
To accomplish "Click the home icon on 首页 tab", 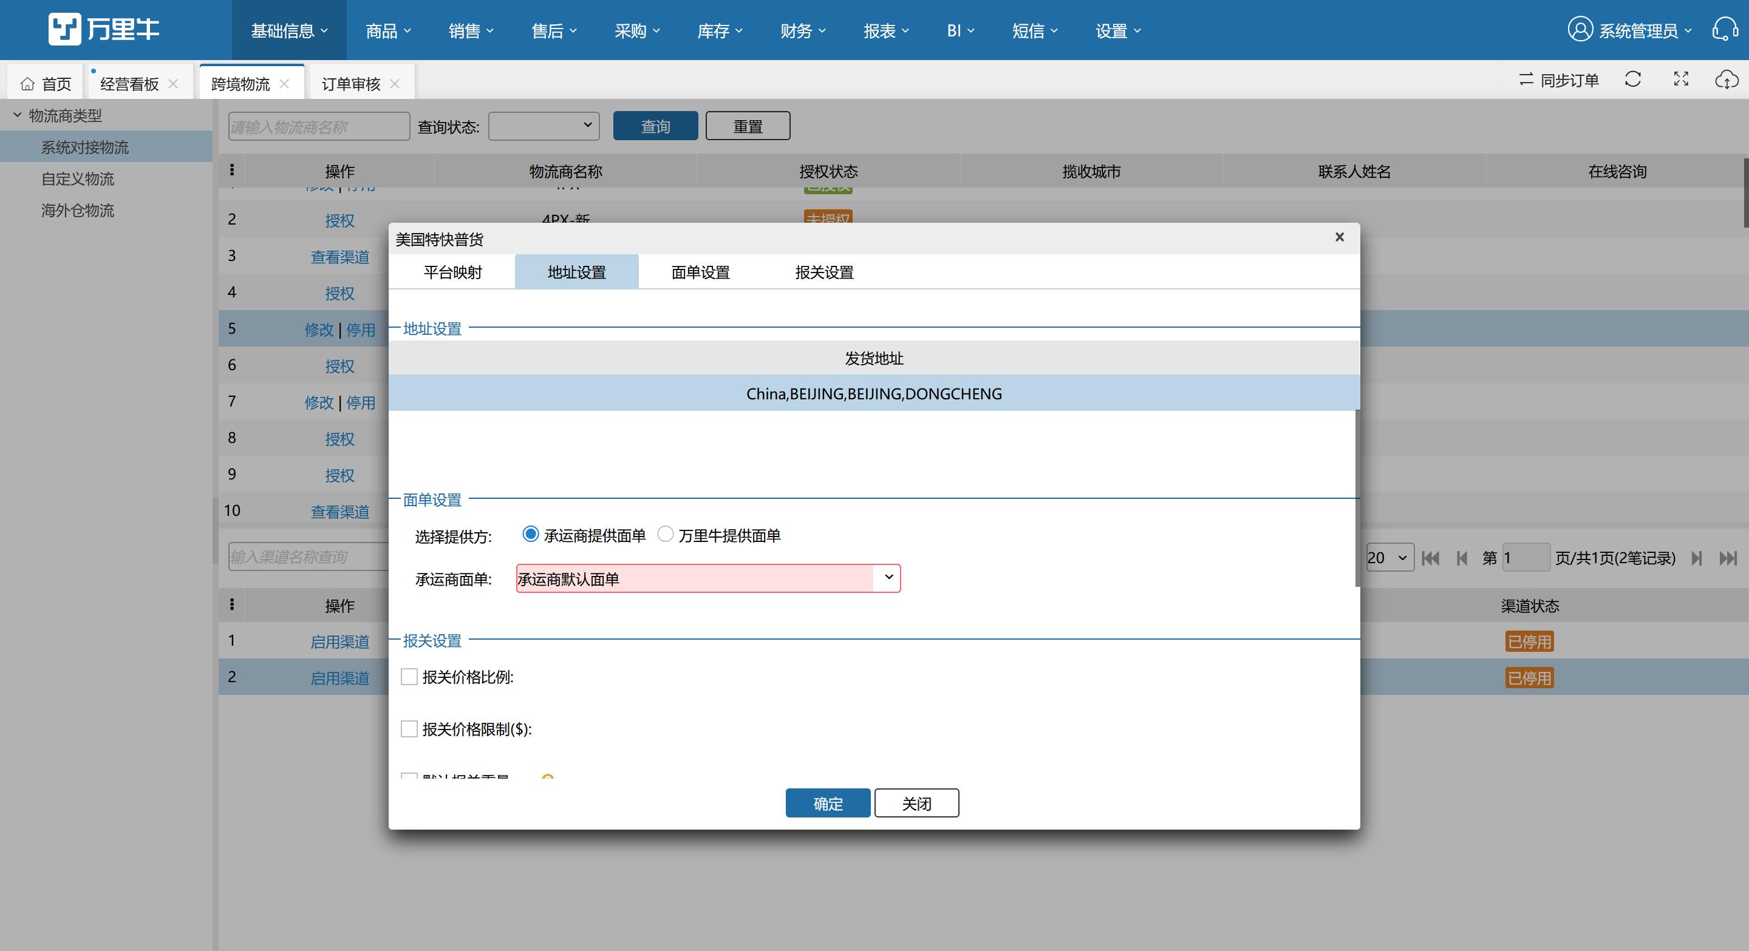I will [x=27, y=83].
